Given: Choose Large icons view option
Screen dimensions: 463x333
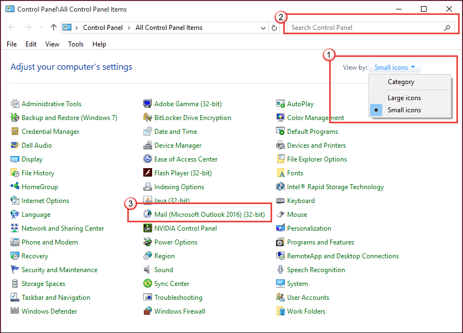Looking at the screenshot, I should click(404, 98).
